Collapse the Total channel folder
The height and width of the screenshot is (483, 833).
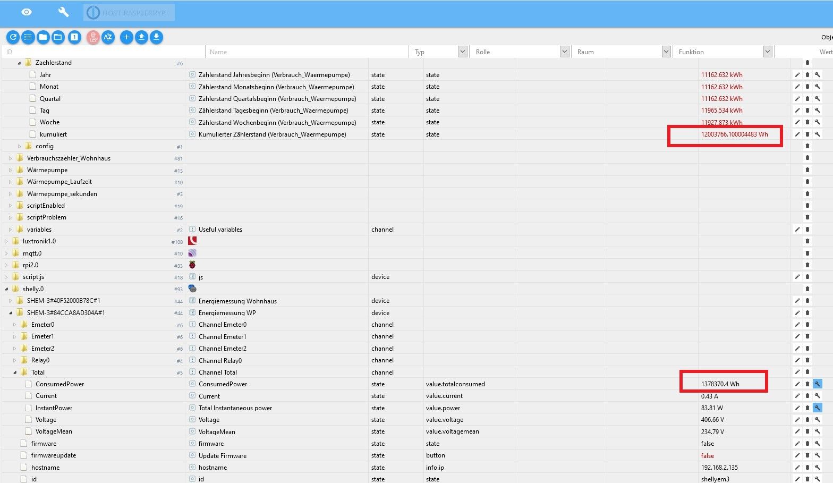15,372
